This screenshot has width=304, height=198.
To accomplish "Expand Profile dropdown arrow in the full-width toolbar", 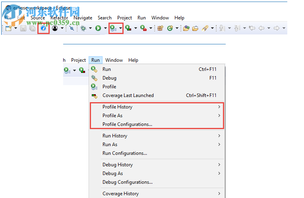I will tap(120, 28).
